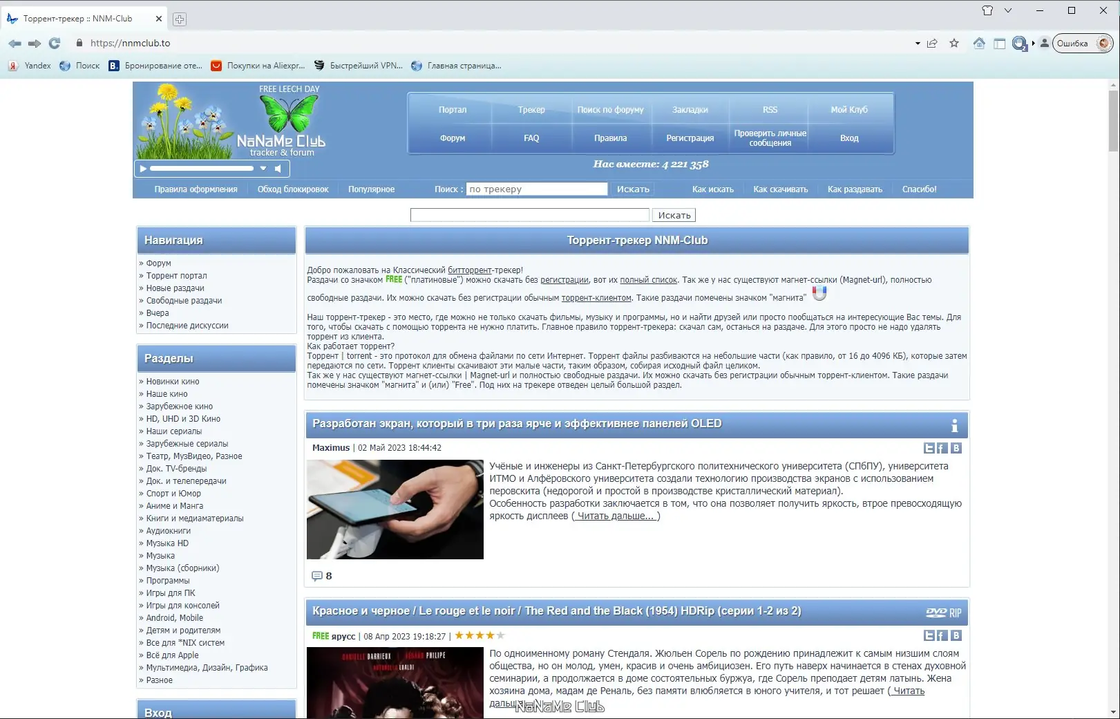The width and height of the screenshot is (1120, 719).
Task: Click the Читать дальше link in OLED article
Action: coord(615,516)
